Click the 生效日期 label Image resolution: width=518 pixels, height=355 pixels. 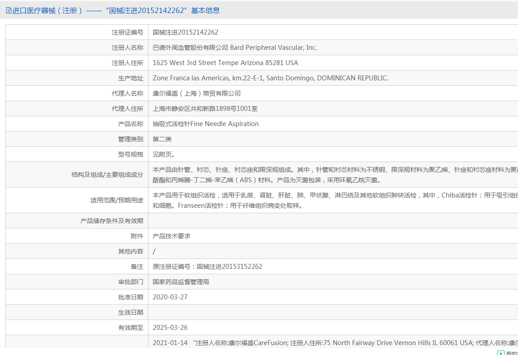point(131,312)
